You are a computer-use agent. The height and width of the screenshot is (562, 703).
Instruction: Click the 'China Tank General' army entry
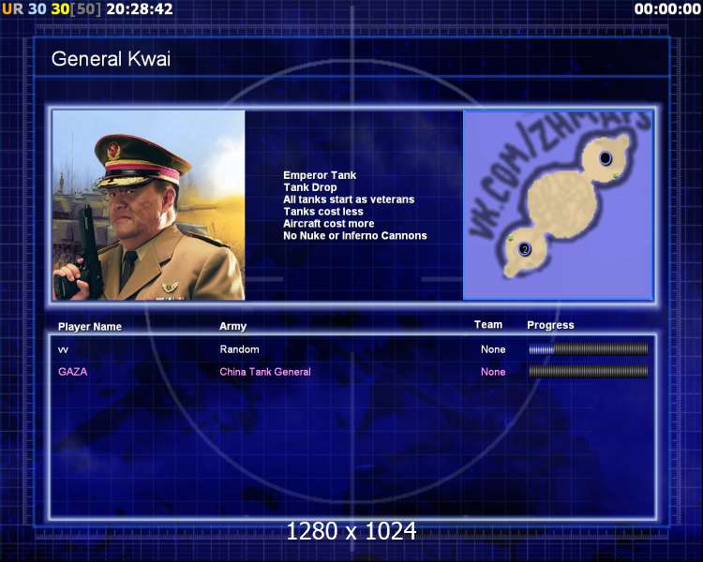coord(265,372)
